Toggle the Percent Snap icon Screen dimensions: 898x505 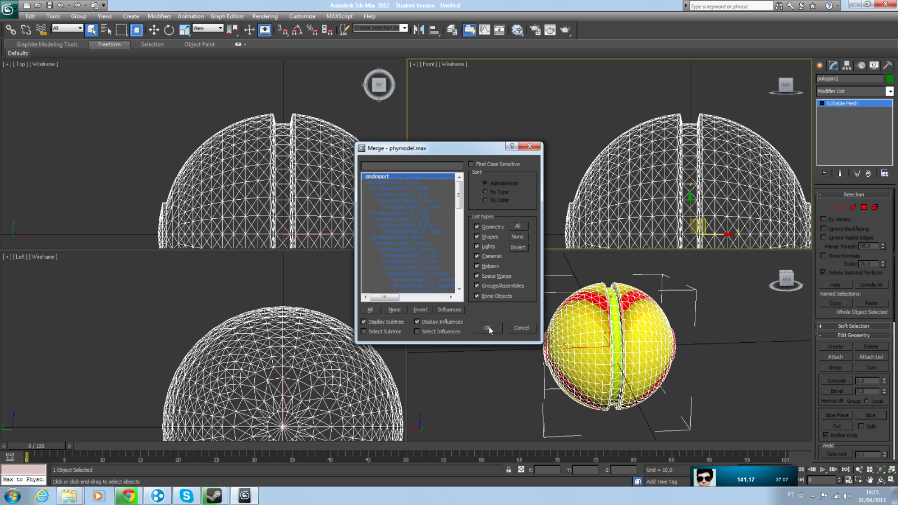[x=312, y=30]
